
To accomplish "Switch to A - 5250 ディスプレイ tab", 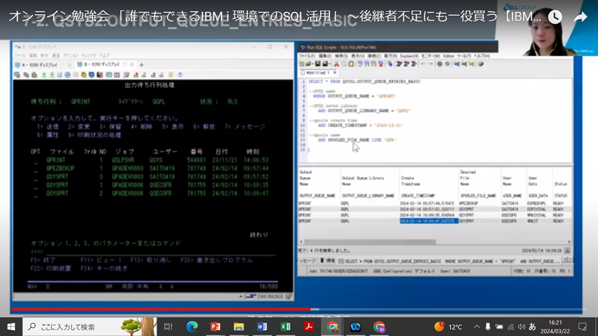I will (x=36, y=65).
